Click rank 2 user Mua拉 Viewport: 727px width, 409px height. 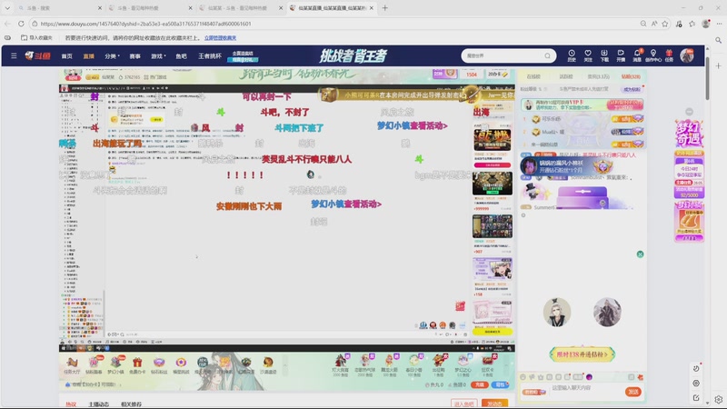click(x=553, y=132)
